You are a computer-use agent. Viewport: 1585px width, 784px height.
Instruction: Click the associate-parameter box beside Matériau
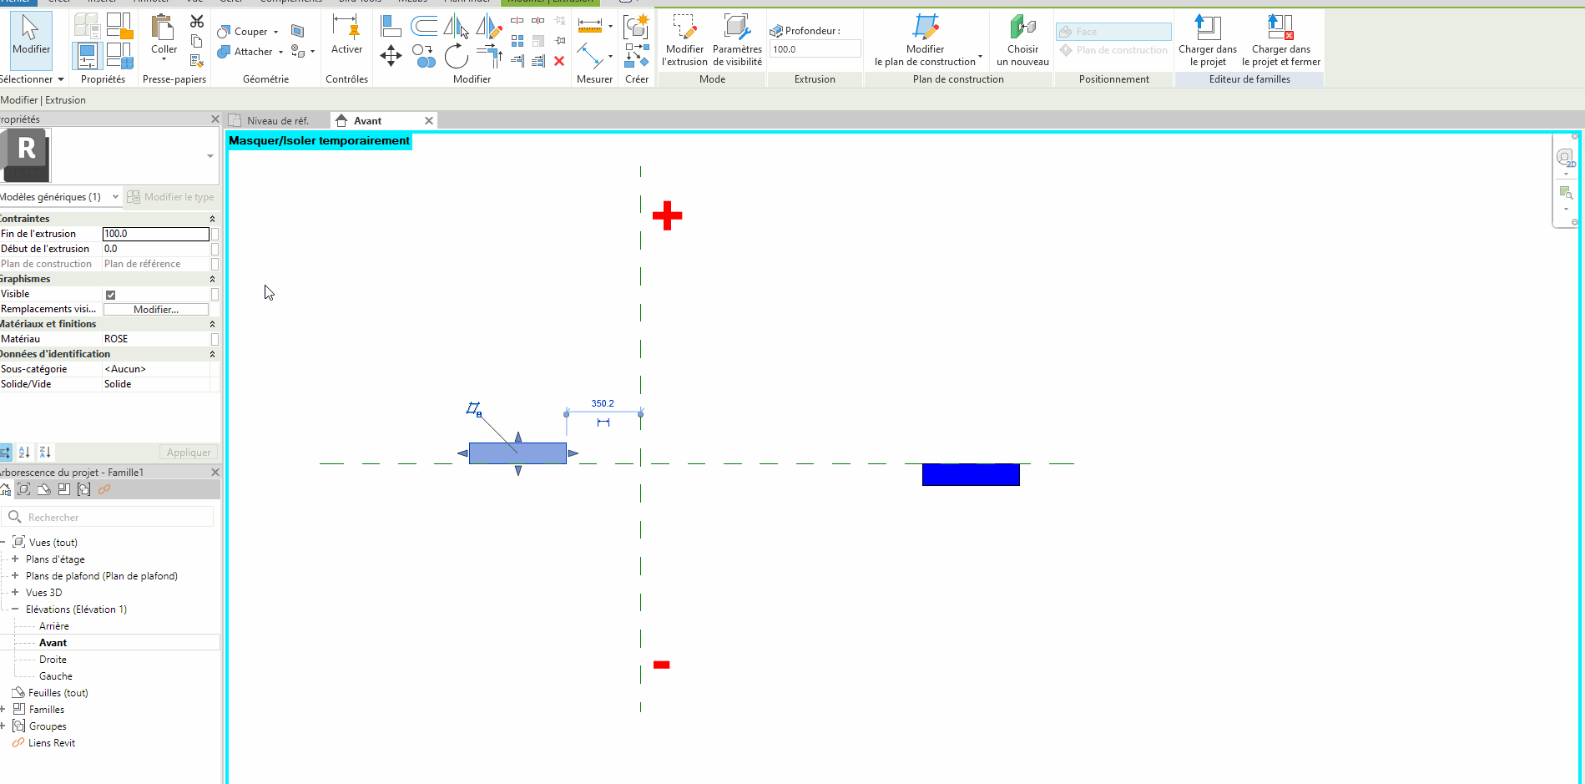[215, 339]
